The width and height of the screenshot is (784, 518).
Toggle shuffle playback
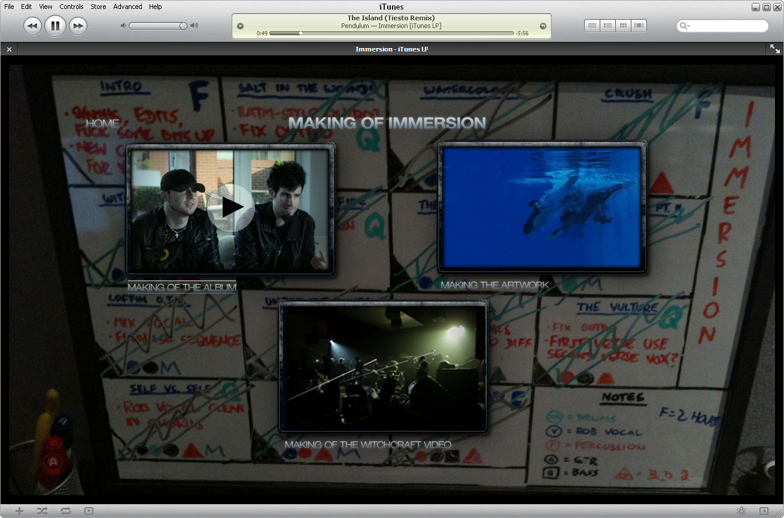42,511
